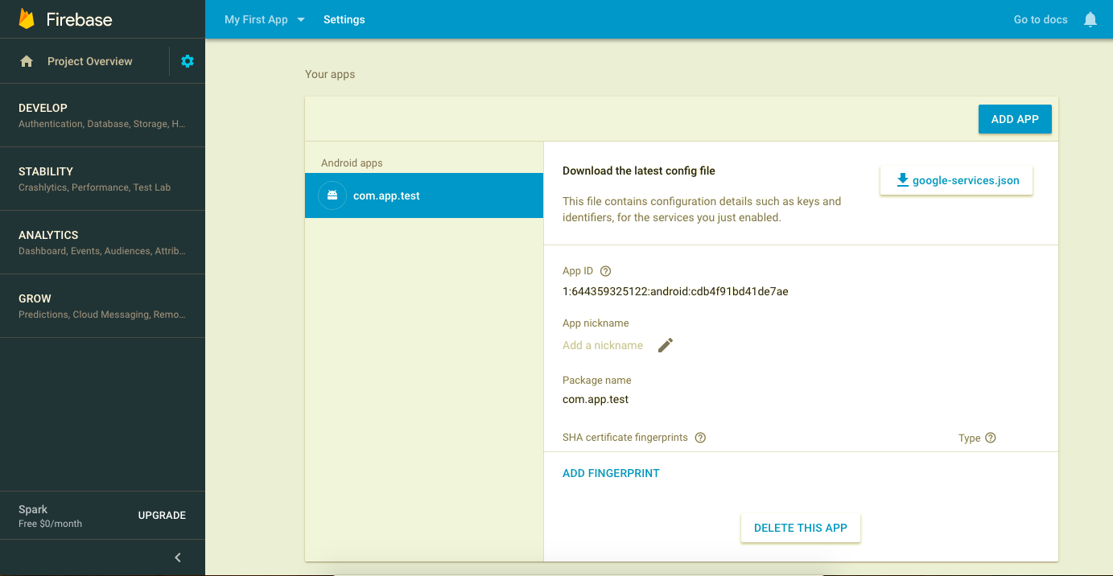Open project settings gear icon
The image size is (1113, 576).
pyautogui.click(x=188, y=61)
